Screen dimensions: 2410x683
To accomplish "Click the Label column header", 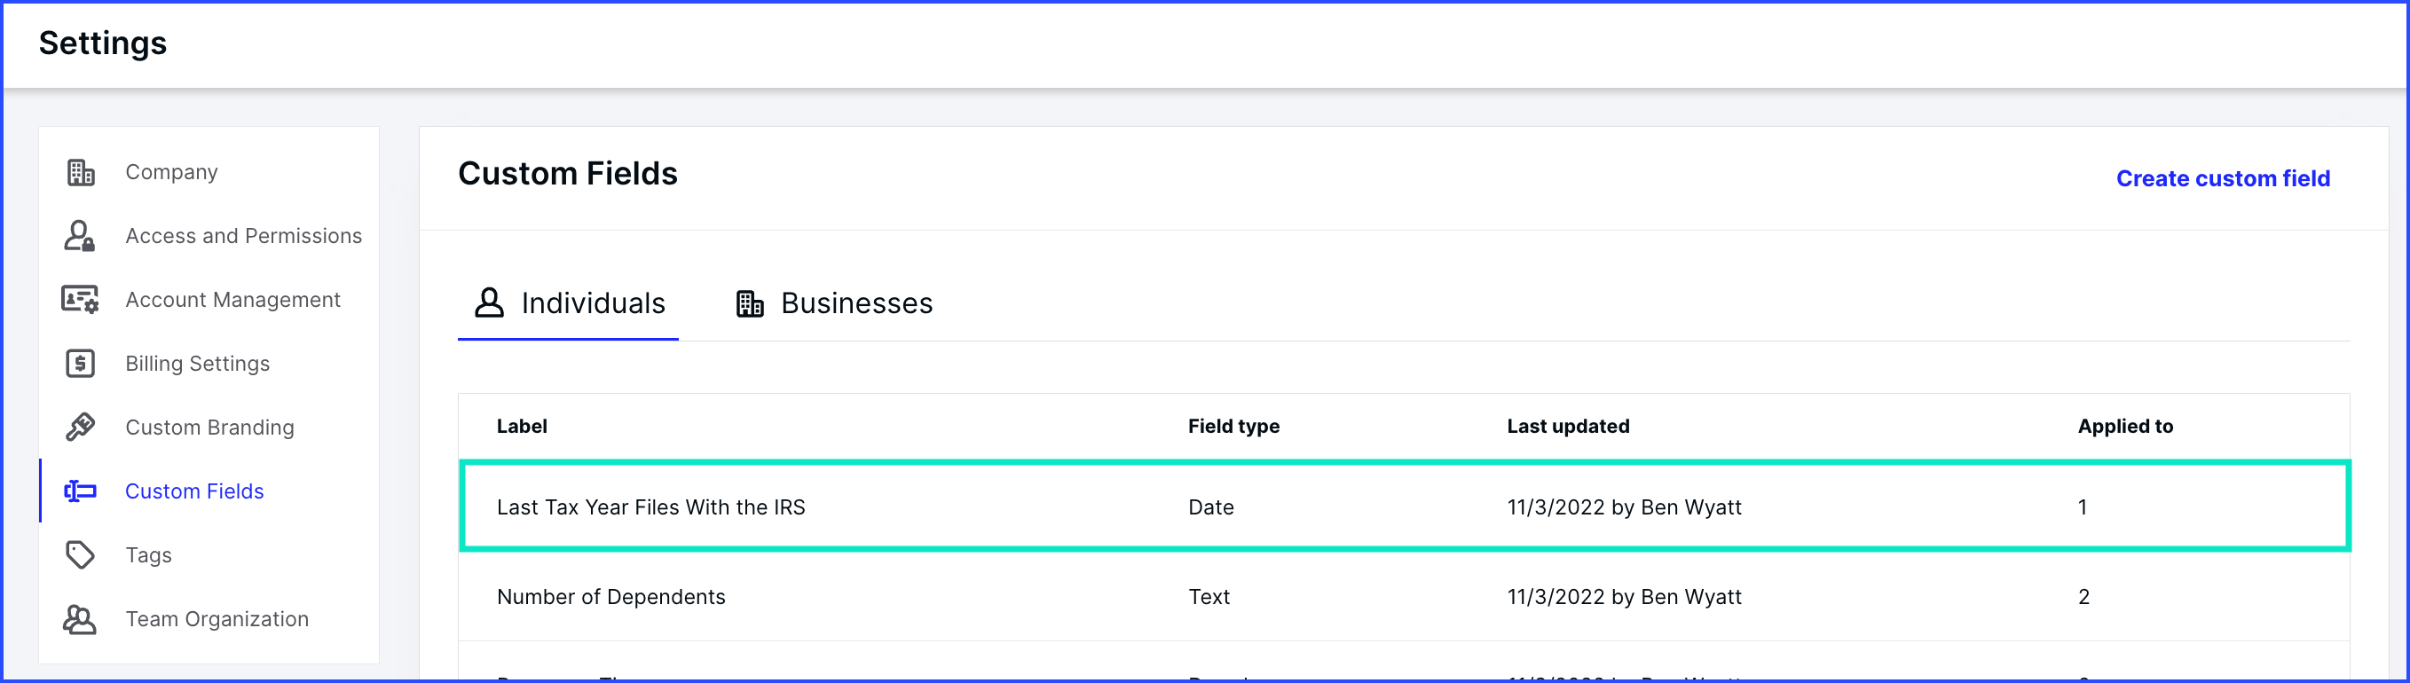I will coord(522,427).
